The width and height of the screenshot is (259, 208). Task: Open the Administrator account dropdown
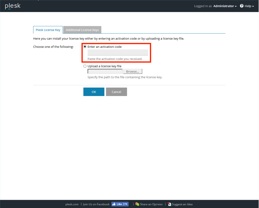(x=225, y=6)
